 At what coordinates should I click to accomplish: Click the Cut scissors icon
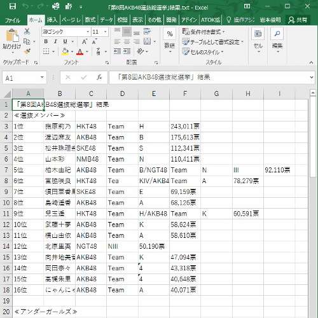click(x=27, y=31)
